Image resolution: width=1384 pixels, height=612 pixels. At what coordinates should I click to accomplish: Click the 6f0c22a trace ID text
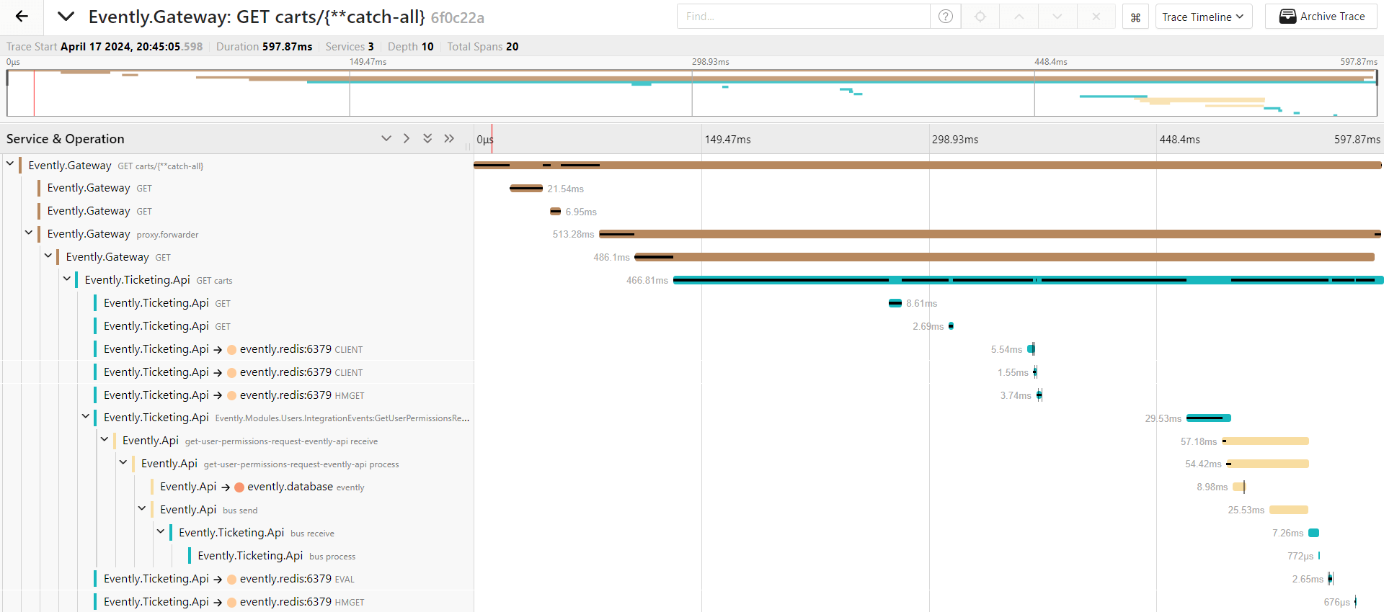458,17
